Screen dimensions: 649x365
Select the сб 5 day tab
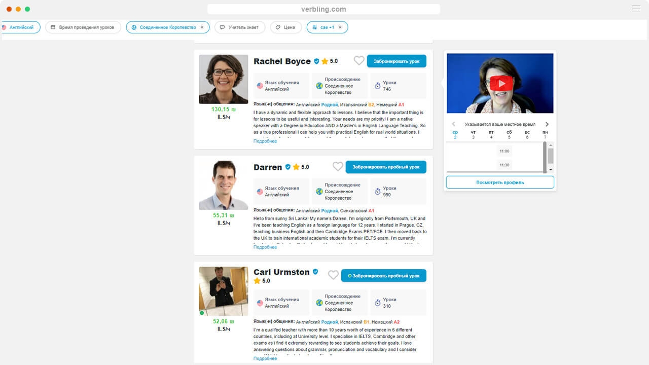509,135
